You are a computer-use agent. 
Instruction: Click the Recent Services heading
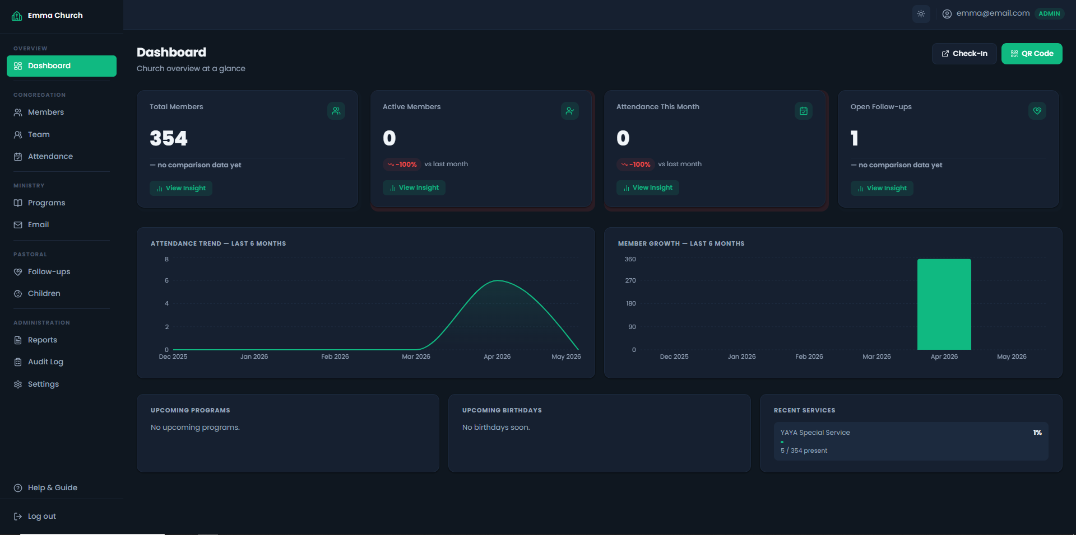coord(804,411)
